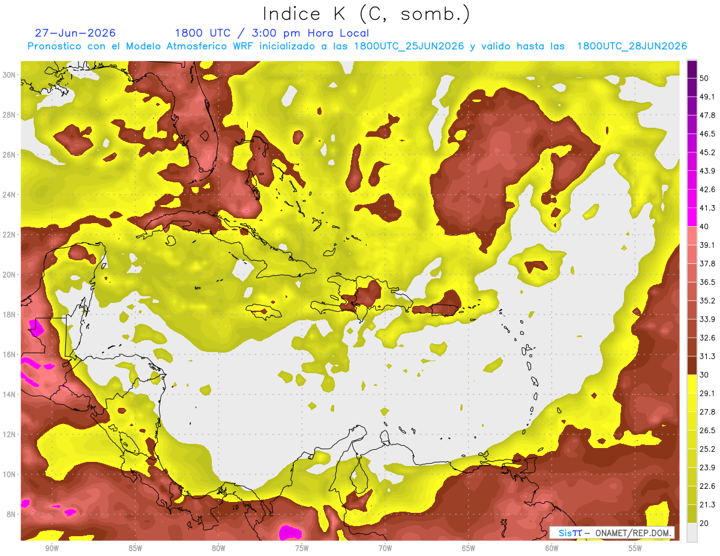Click the colorbar value 39.1
This screenshot has height=556, width=720.
(707, 245)
